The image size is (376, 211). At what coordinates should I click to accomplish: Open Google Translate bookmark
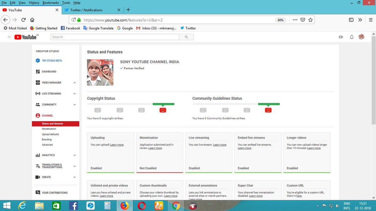[98, 28]
